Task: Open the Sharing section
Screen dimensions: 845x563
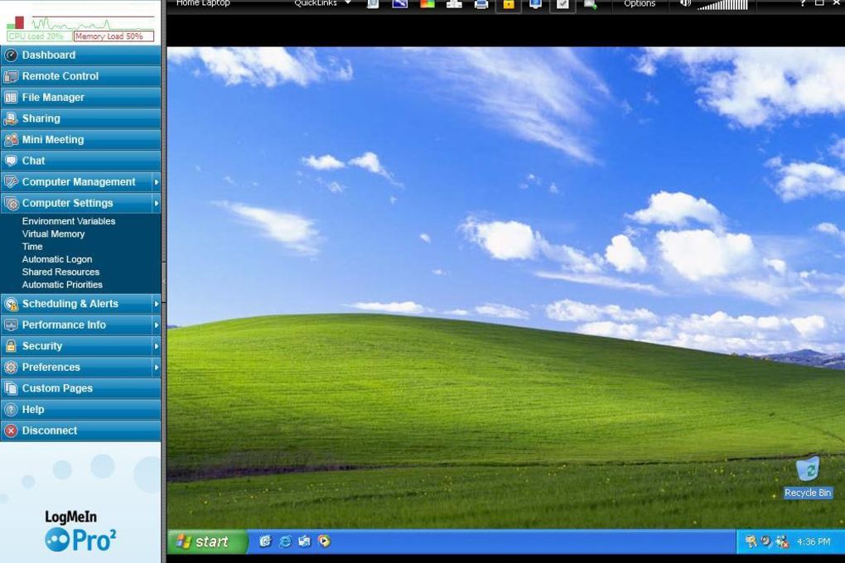Action: [x=81, y=118]
